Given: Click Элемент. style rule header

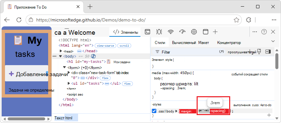Looking at the screenshot, I should (162, 60).
